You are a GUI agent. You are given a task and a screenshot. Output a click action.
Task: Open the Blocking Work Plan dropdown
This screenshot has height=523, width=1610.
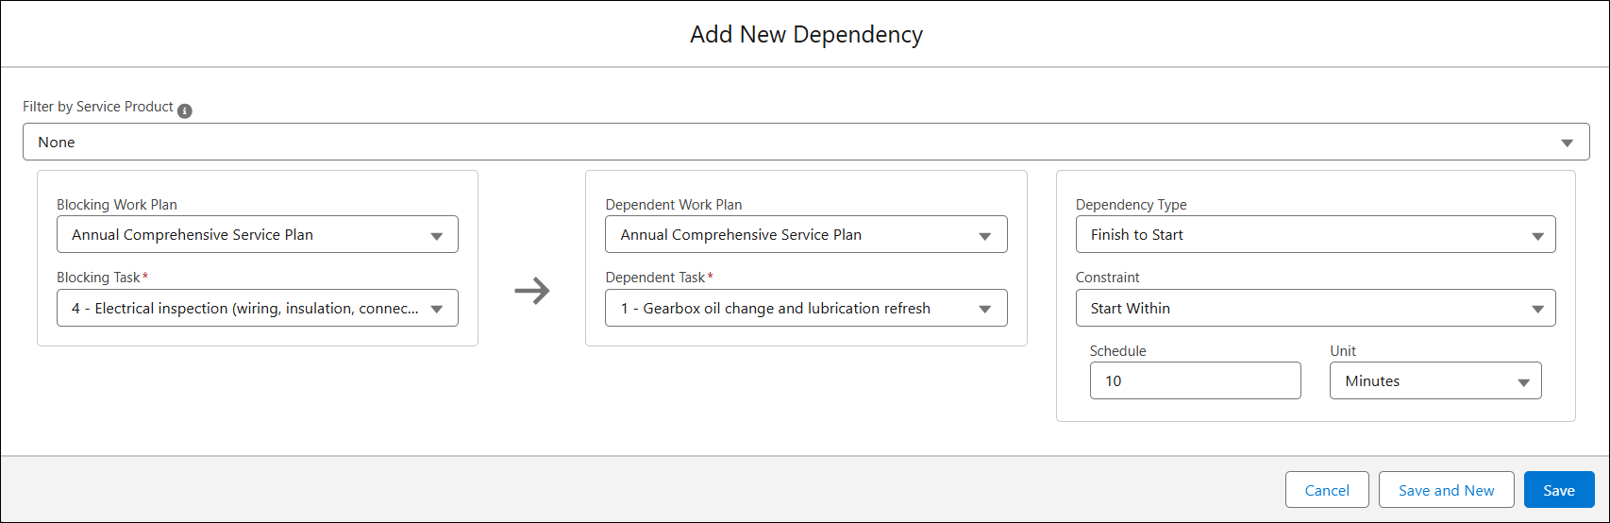click(x=258, y=234)
